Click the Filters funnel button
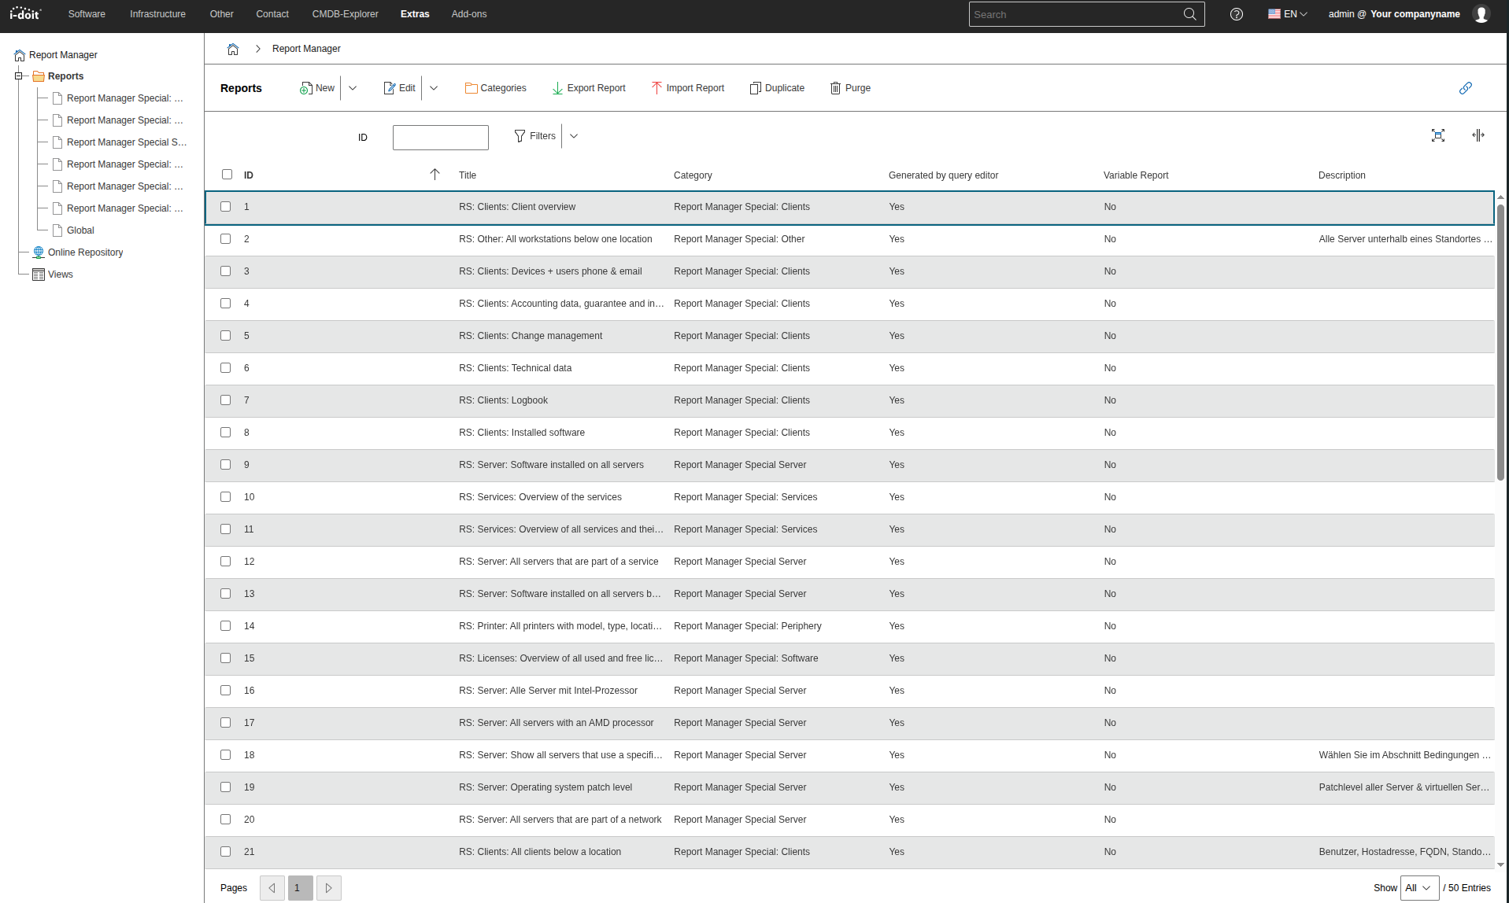 pos(534,136)
